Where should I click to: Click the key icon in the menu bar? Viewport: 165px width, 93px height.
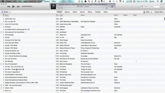(x=95, y=1)
